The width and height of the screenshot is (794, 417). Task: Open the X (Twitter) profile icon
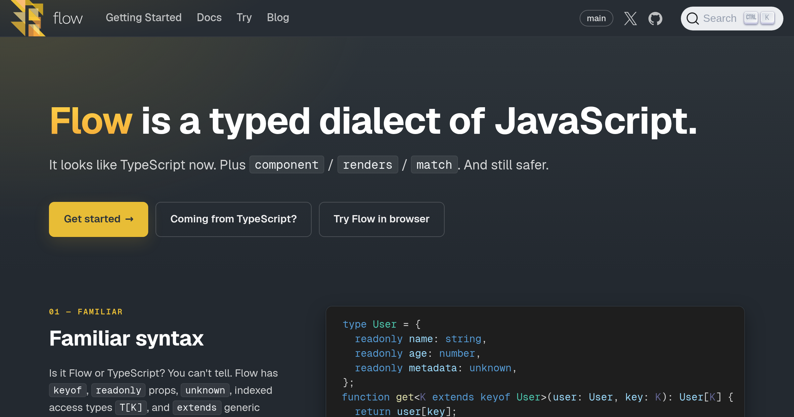(631, 19)
